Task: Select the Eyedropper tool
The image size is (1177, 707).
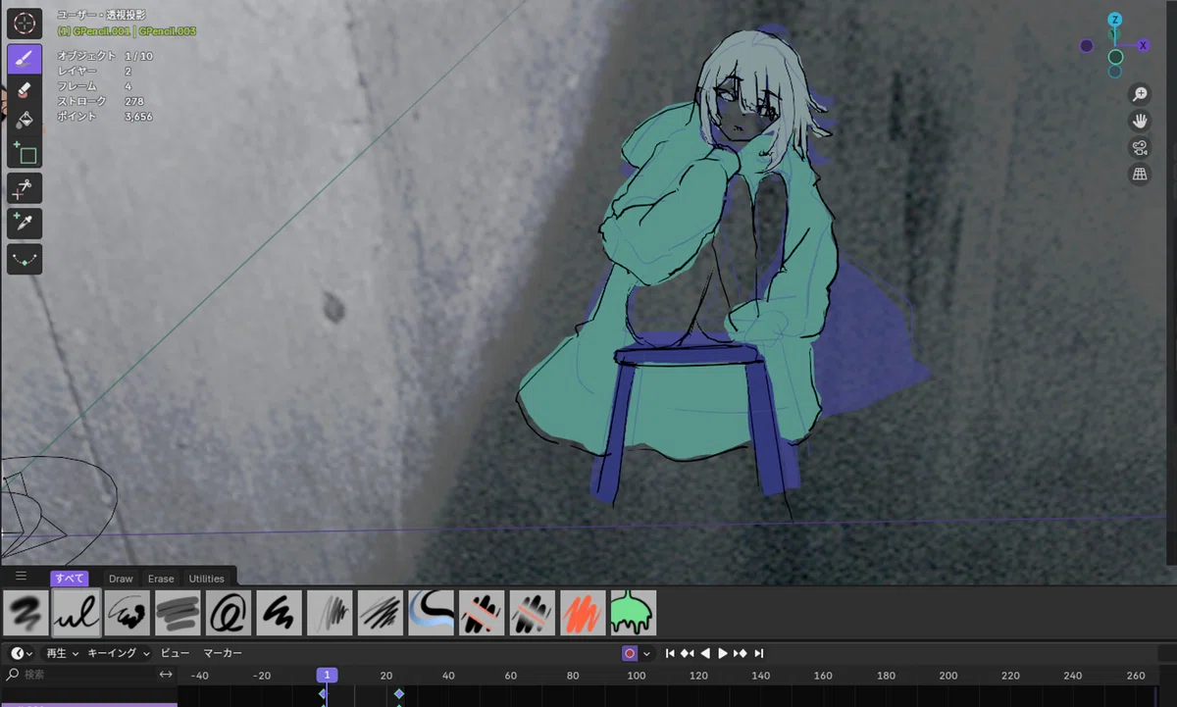Action: (25, 224)
